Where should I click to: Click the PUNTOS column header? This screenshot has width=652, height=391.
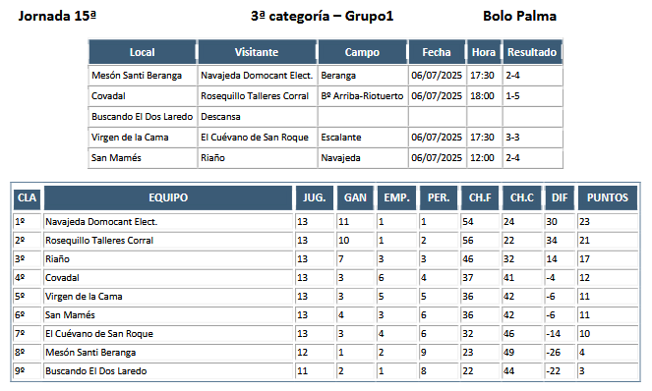608,197
